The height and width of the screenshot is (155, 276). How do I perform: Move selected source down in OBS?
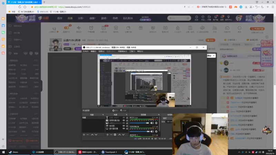click(124, 135)
